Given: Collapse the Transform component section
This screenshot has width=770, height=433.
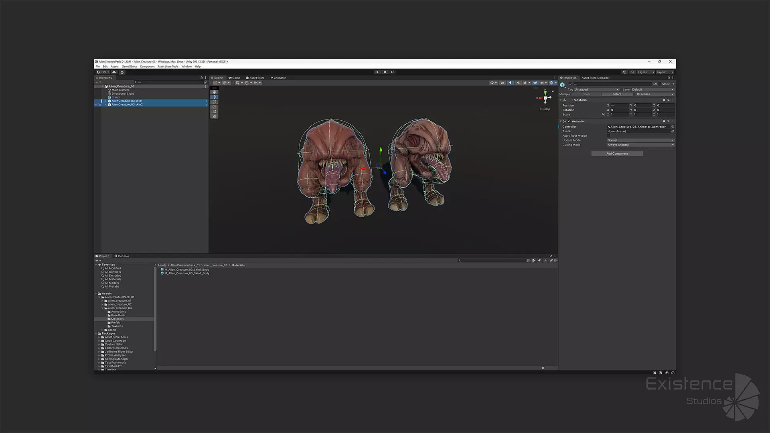Looking at the screenshot, I should (x=561, y=100).
